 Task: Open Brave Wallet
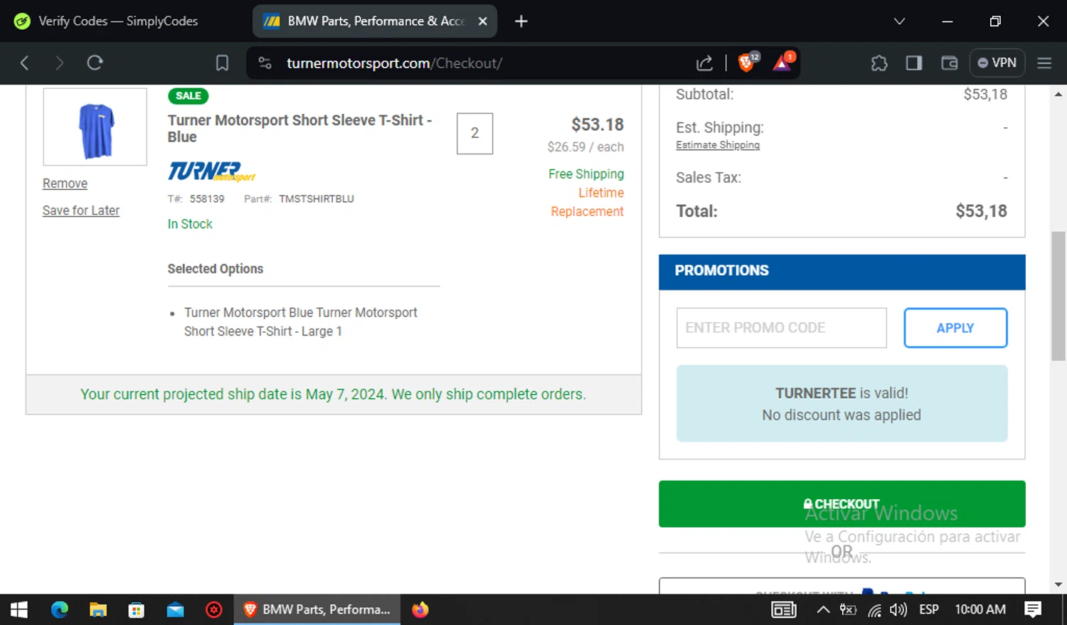(x=950, y=63)
